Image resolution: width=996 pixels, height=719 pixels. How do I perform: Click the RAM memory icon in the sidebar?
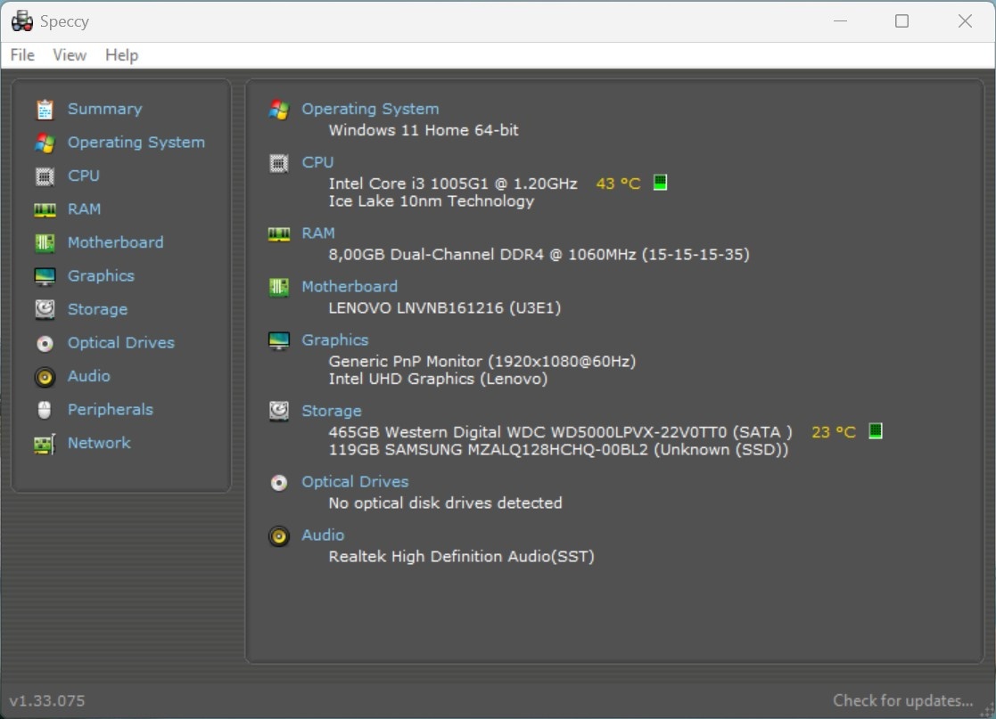click(45, 208)
